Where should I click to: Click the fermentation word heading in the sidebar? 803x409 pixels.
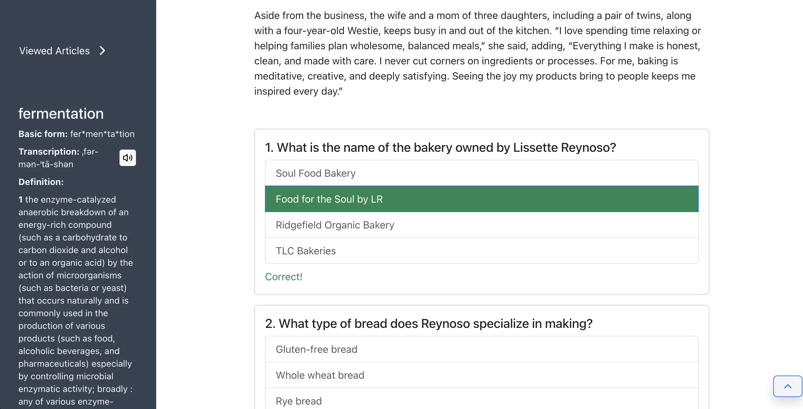61,114
